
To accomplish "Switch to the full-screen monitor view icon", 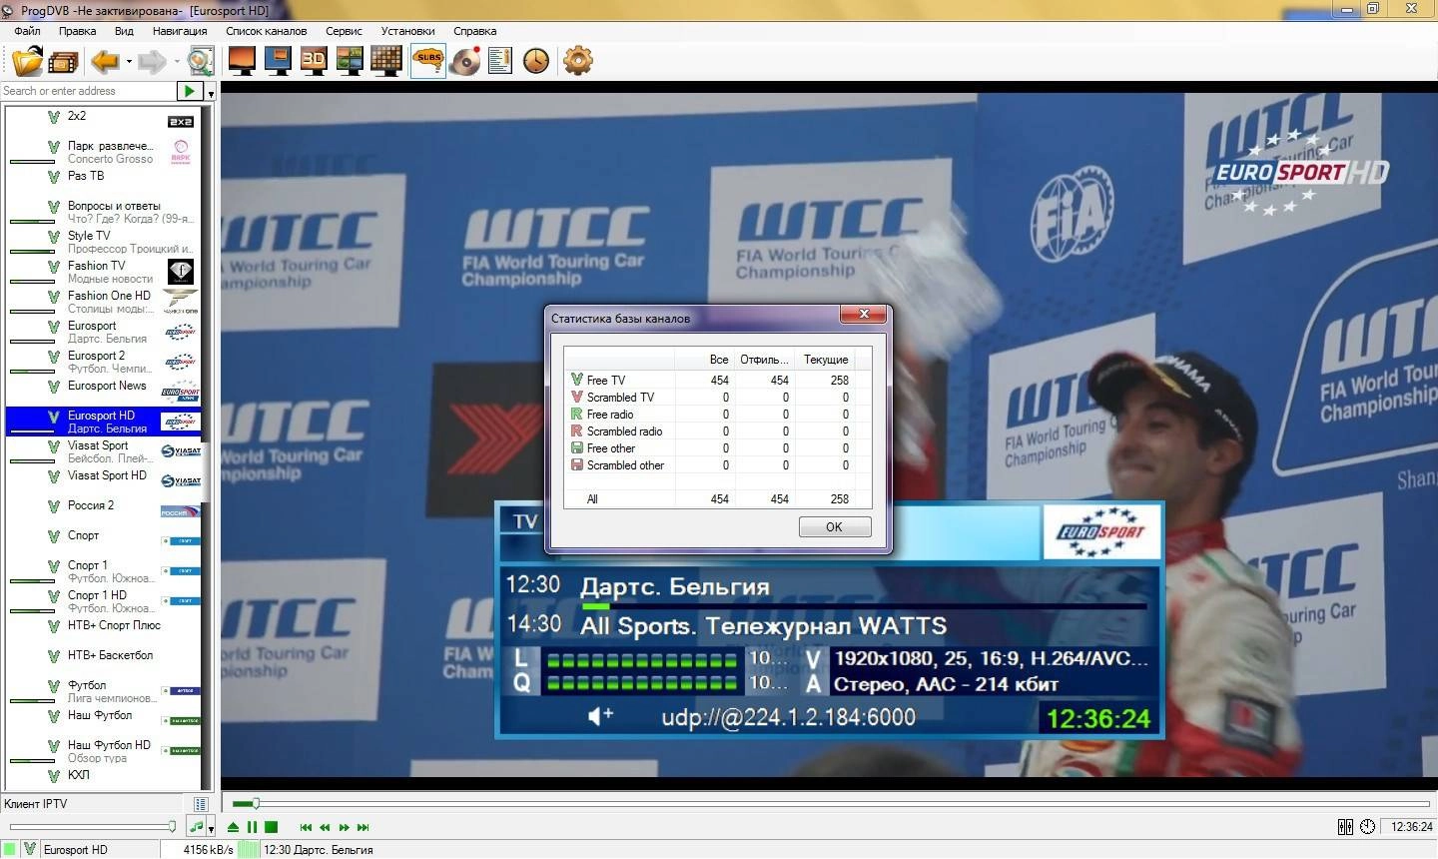I will [242, 61].
